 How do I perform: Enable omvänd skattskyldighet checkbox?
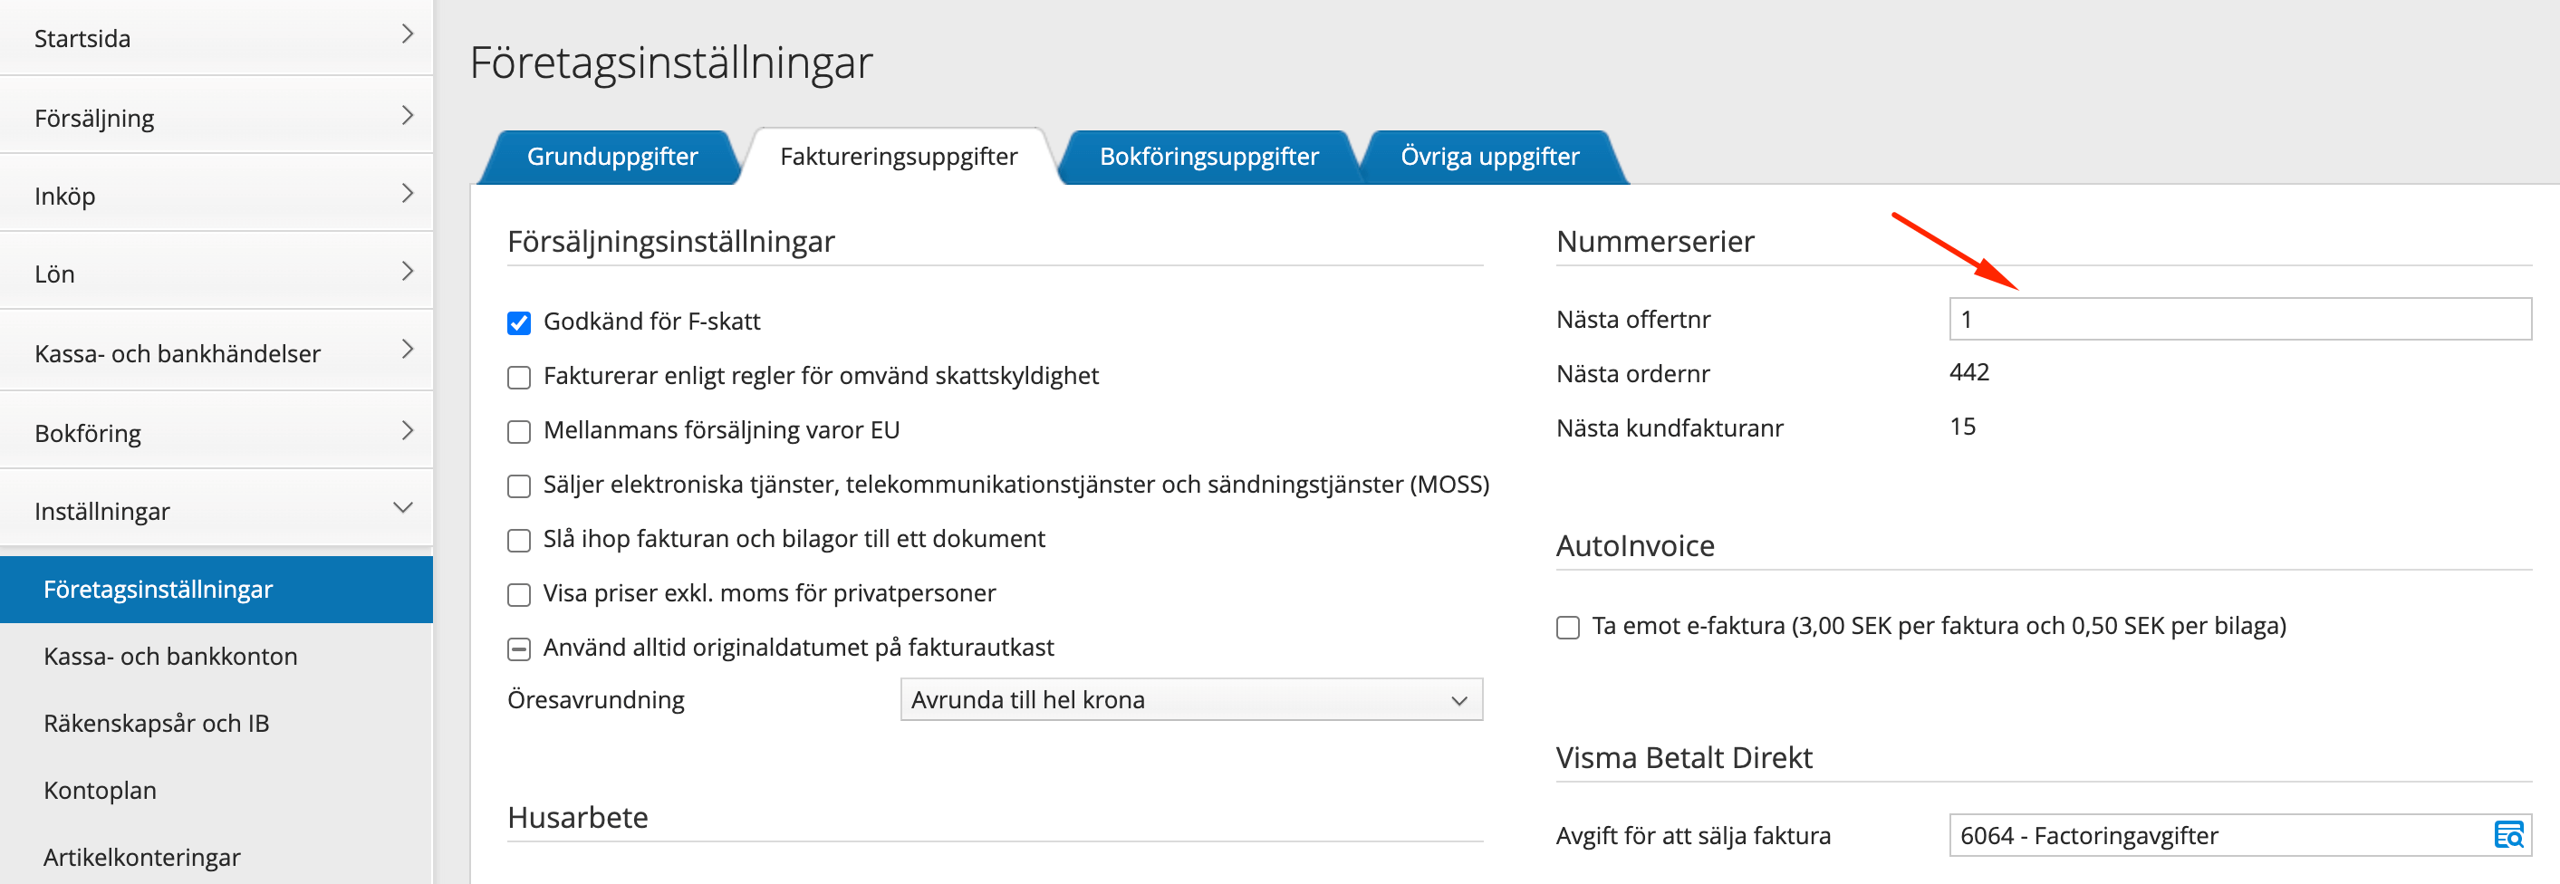click(x=519, y=378)
